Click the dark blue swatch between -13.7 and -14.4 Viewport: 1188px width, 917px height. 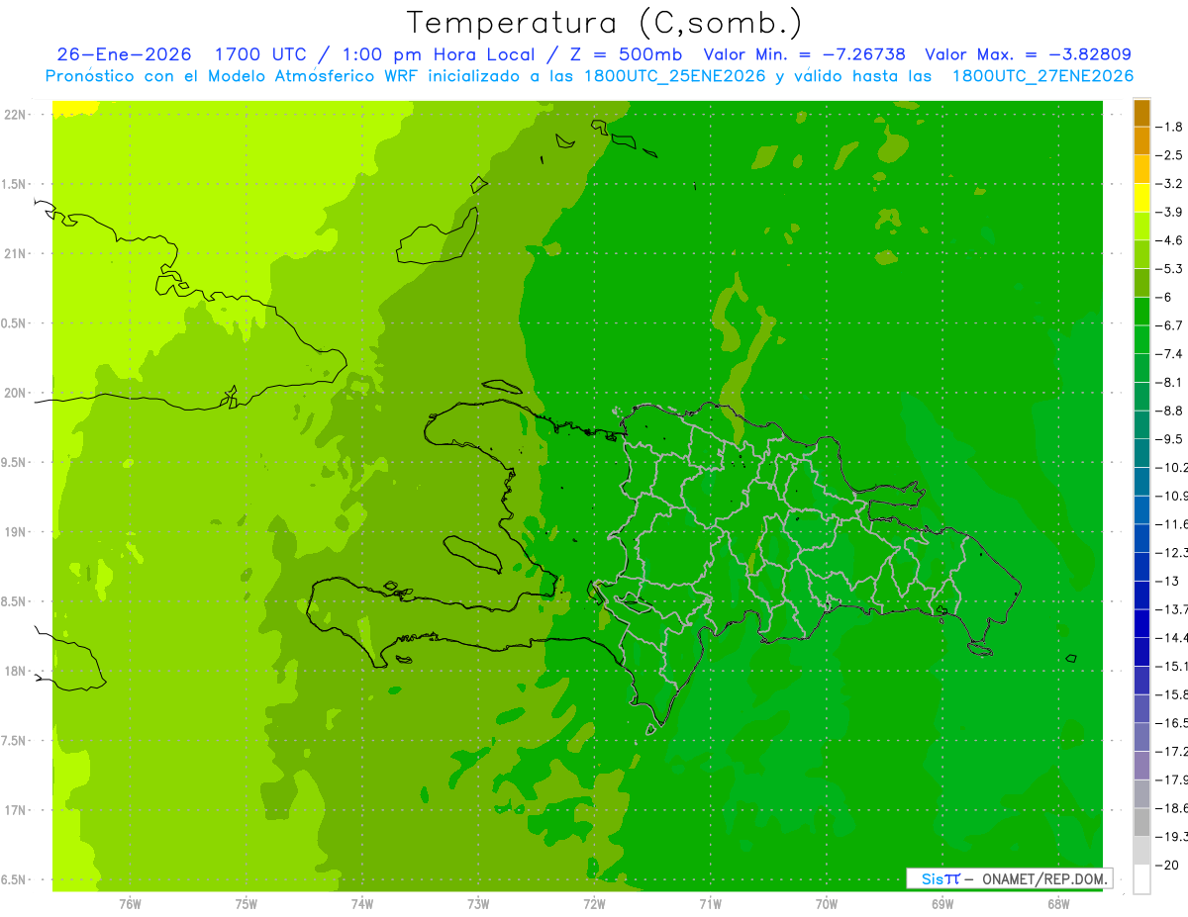1141,623
